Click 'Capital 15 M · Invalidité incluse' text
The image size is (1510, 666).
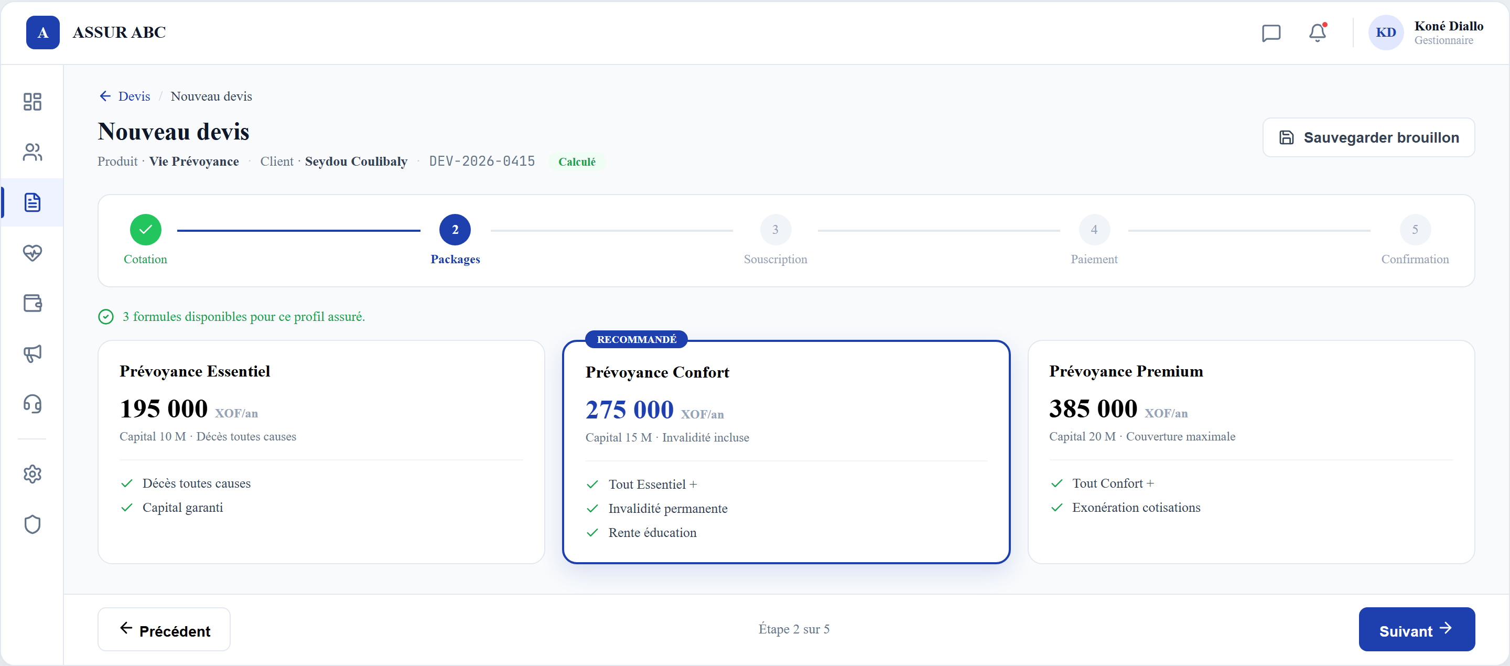point(667,437)
